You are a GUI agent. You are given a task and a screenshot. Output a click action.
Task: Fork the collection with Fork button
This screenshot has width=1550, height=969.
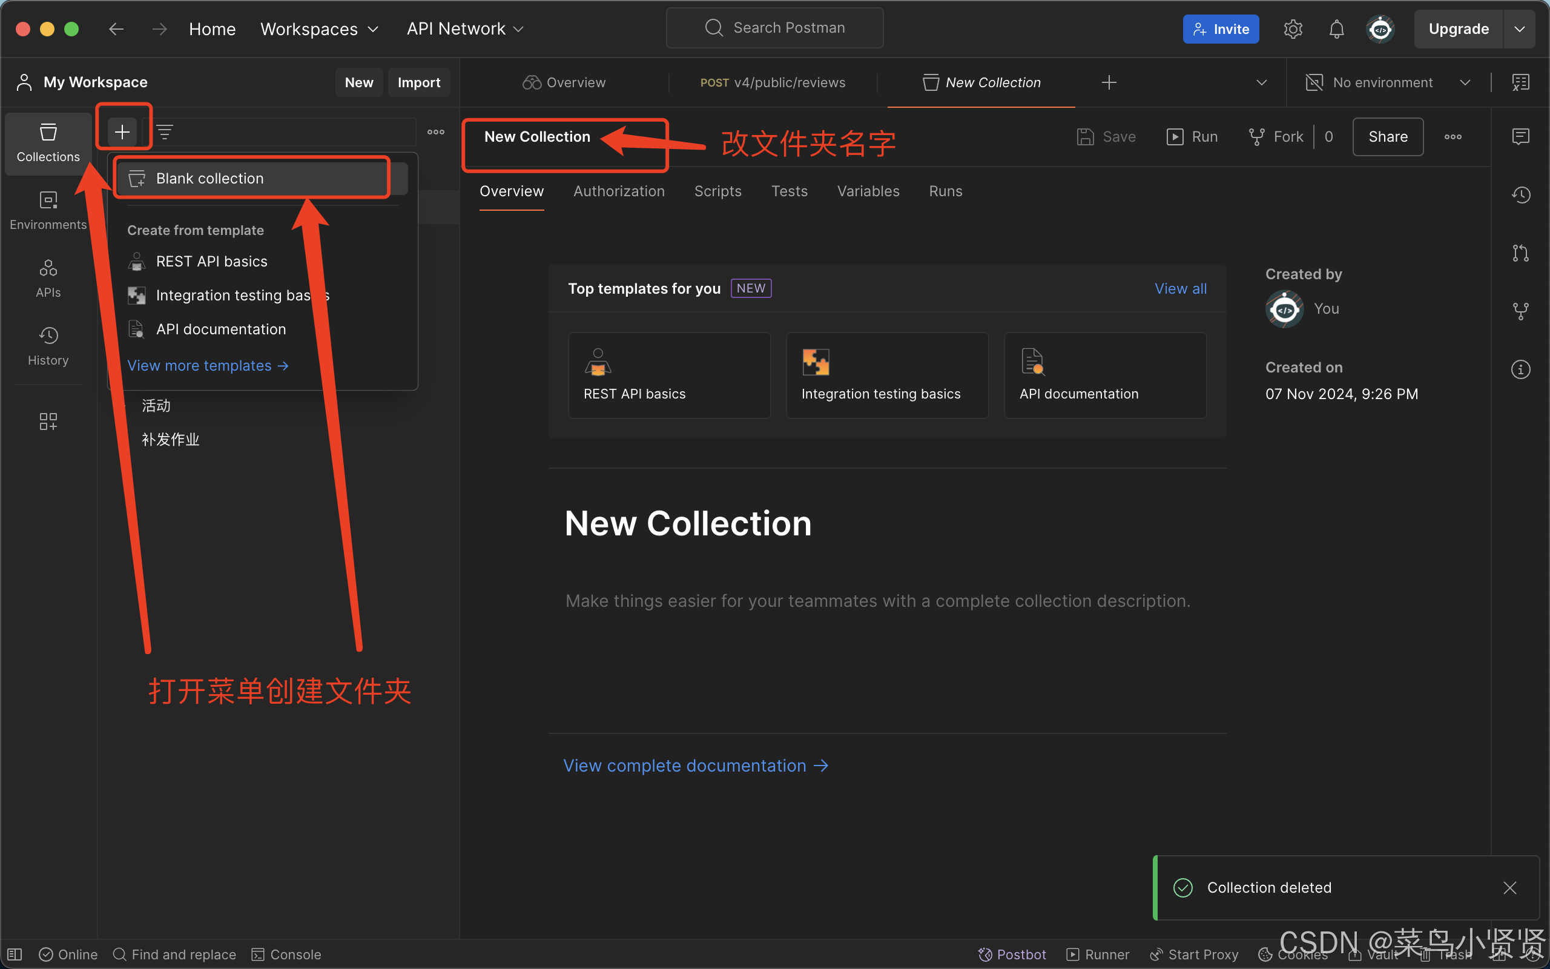[1276, 136]
